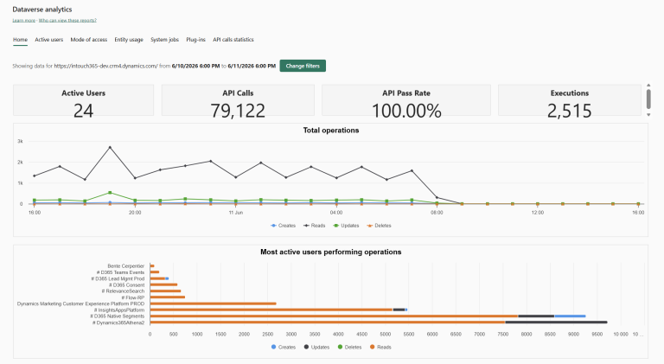The height and width of the screenshot is (364, 664).
Task: Click the vertical scrollbar thumb
Action: click(648, 99)
